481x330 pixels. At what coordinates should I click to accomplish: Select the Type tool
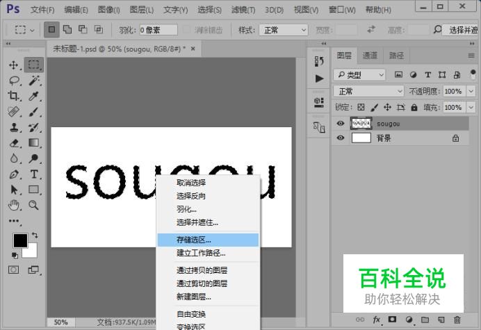(x=34, y=174)
